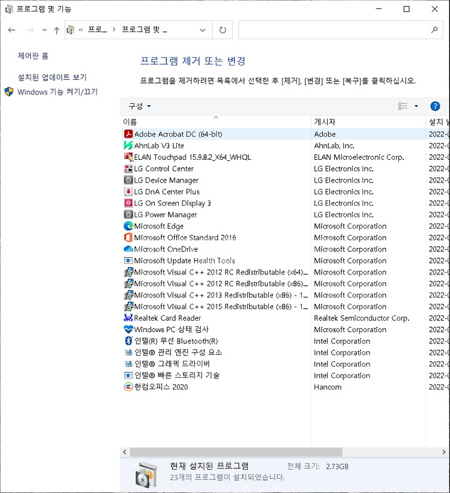Click the horizontal scrollbar right arrow
The height and width of the screenshot is (493, 450).
[443, 452]
